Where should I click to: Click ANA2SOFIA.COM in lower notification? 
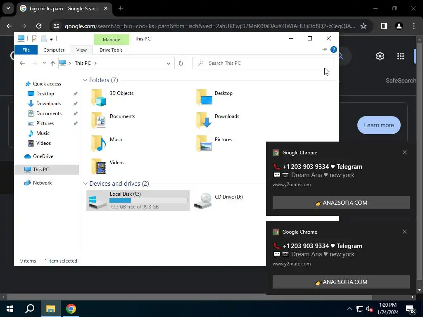(x=341, y=282)
